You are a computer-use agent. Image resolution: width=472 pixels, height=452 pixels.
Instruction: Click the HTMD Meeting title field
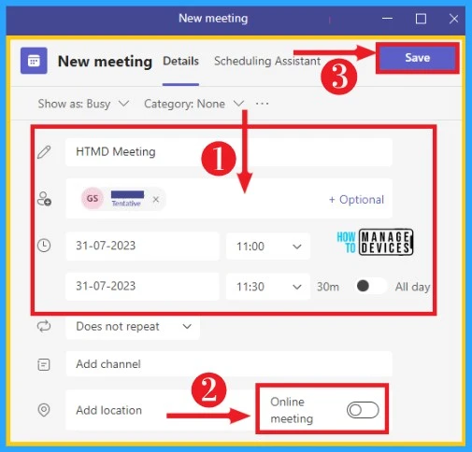229,152
